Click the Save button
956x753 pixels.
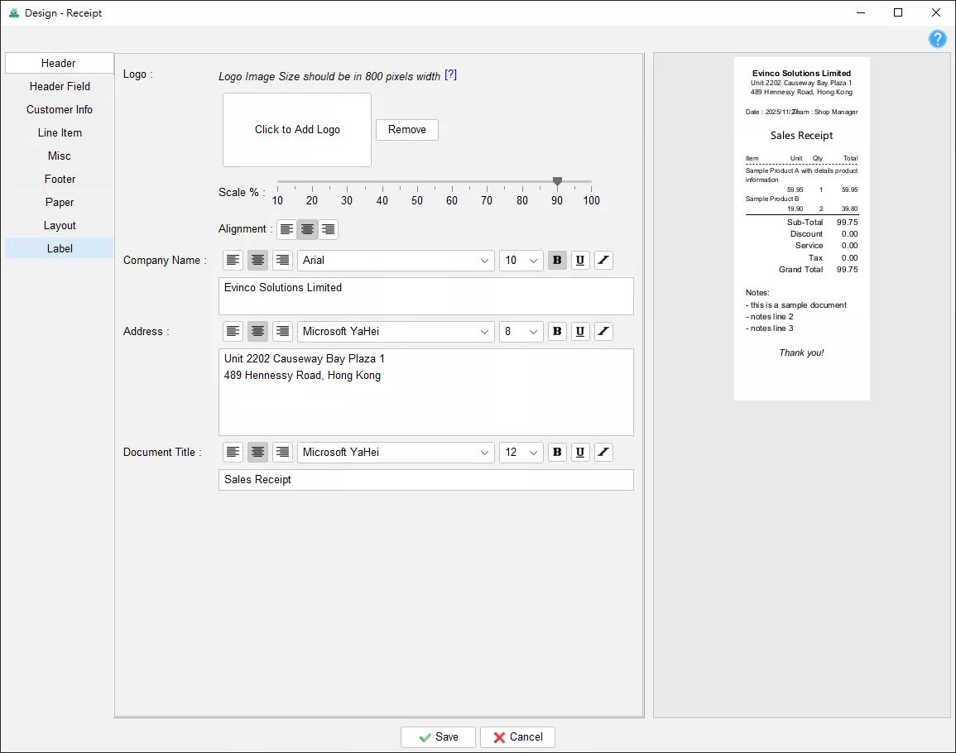coord(439,737)
